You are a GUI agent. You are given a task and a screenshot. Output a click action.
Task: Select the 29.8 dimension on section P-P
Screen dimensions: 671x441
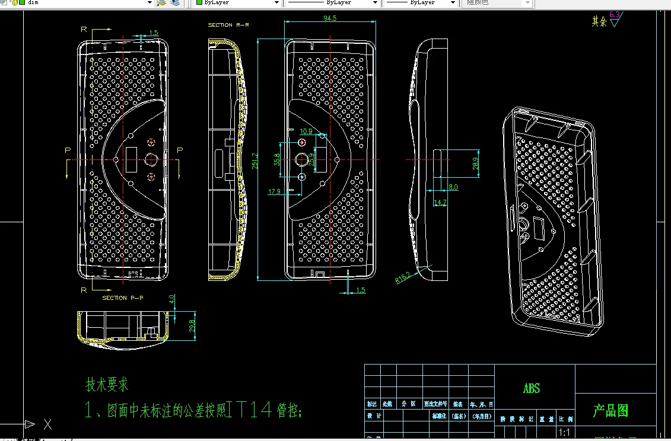pos(192,325)
